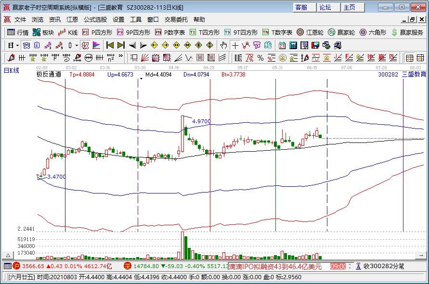Viewport: 429px width, 284px height.
Task: Toggle the crosshair cursor button
Action: pos(234,45)
